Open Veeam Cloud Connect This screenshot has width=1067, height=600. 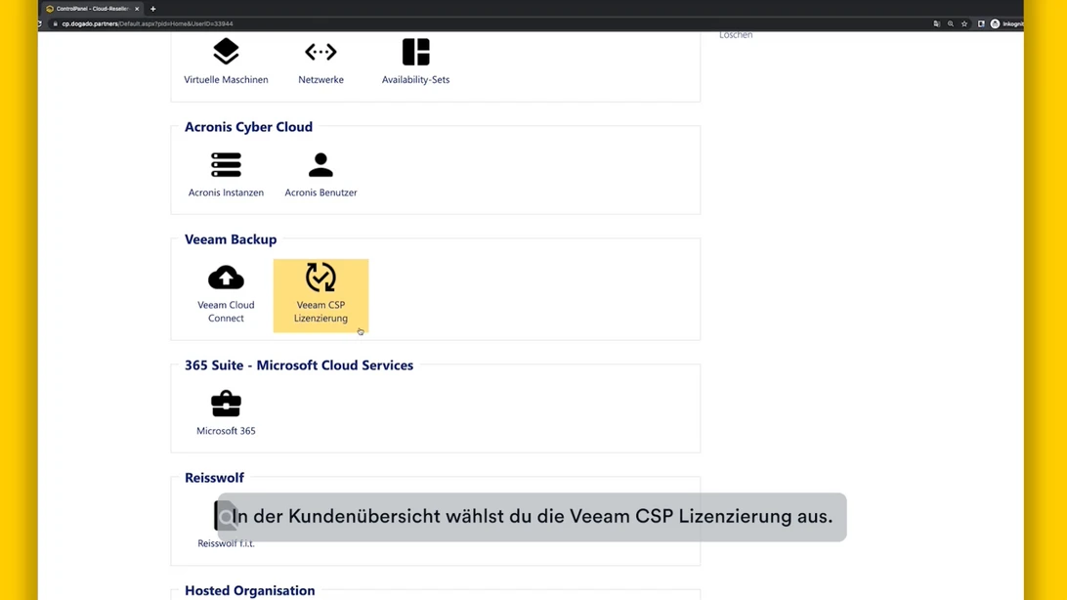[x=226, y=291]
